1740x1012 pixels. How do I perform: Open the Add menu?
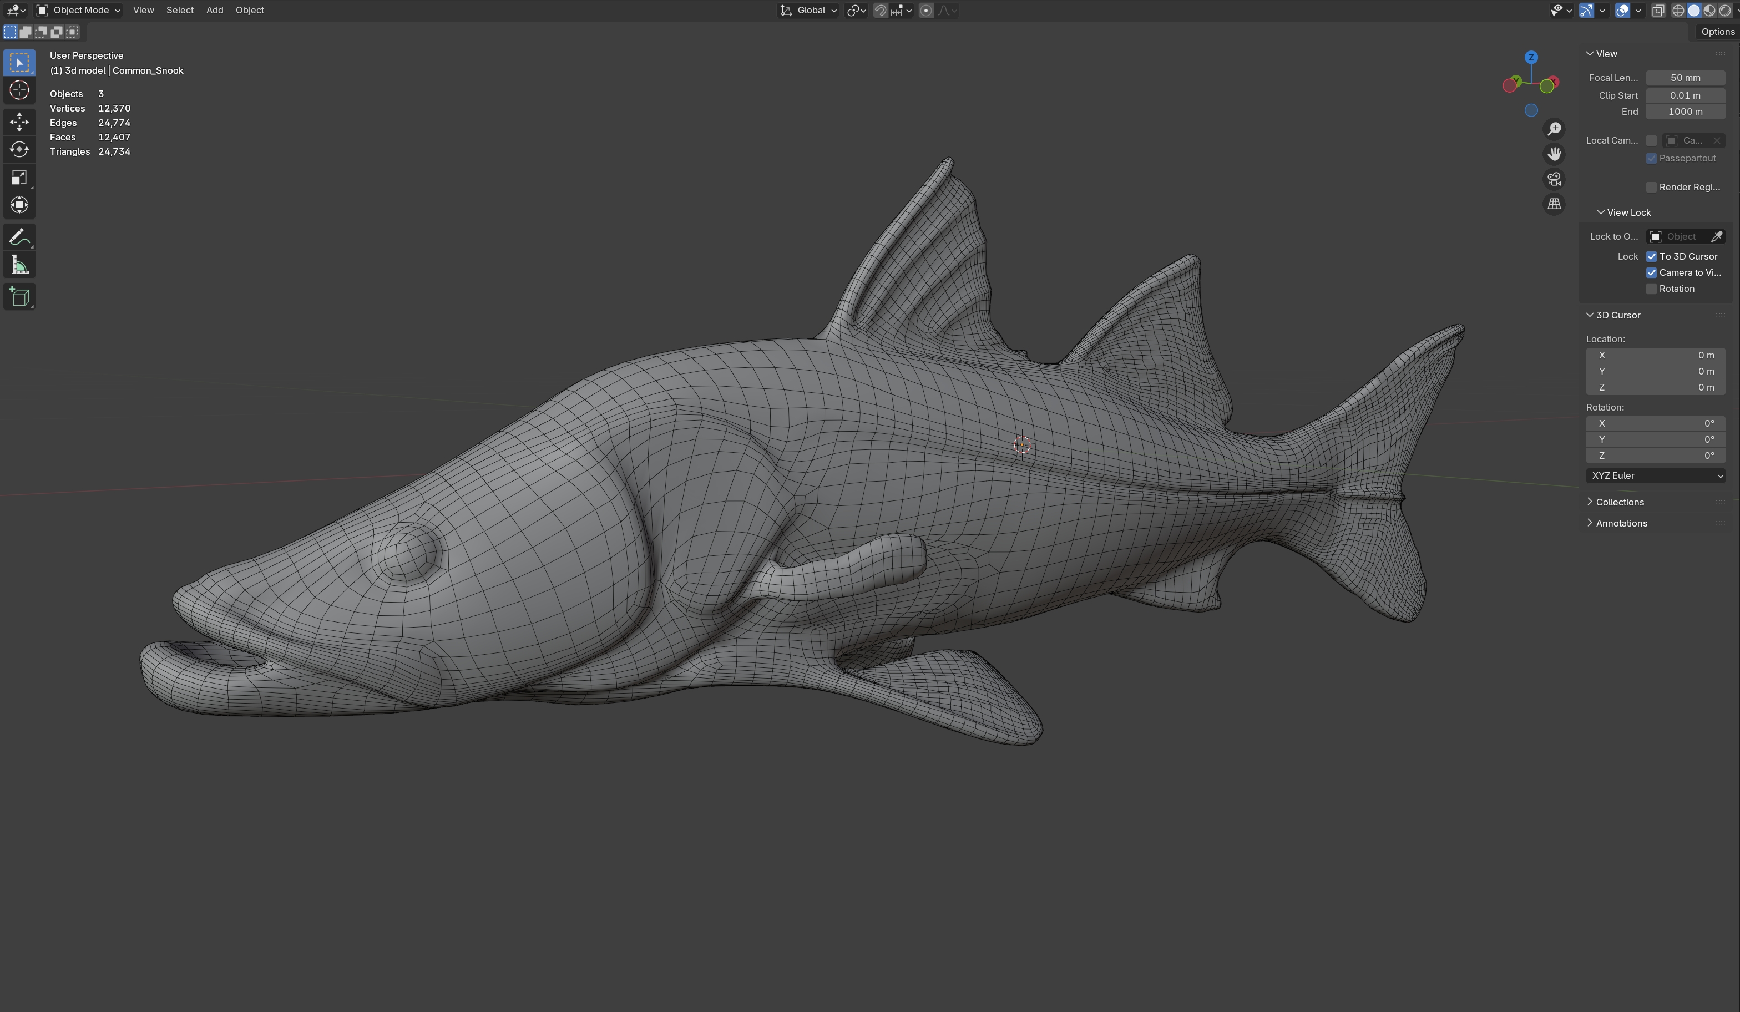point(214,11)
